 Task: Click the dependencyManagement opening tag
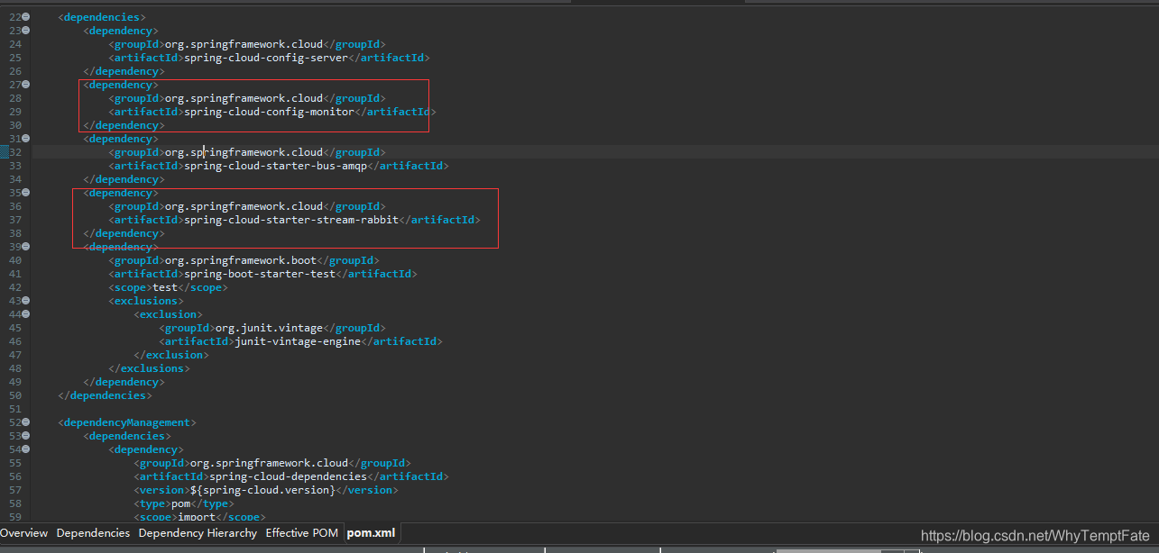click(x=127, y=422)
